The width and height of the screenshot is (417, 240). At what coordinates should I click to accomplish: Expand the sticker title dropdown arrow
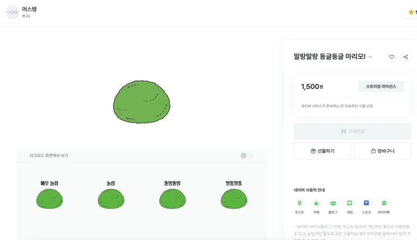370,57
